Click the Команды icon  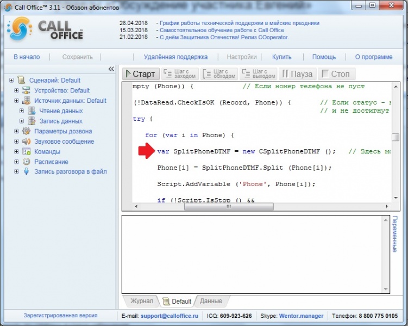pyautogui.click(x=26, y=151)
